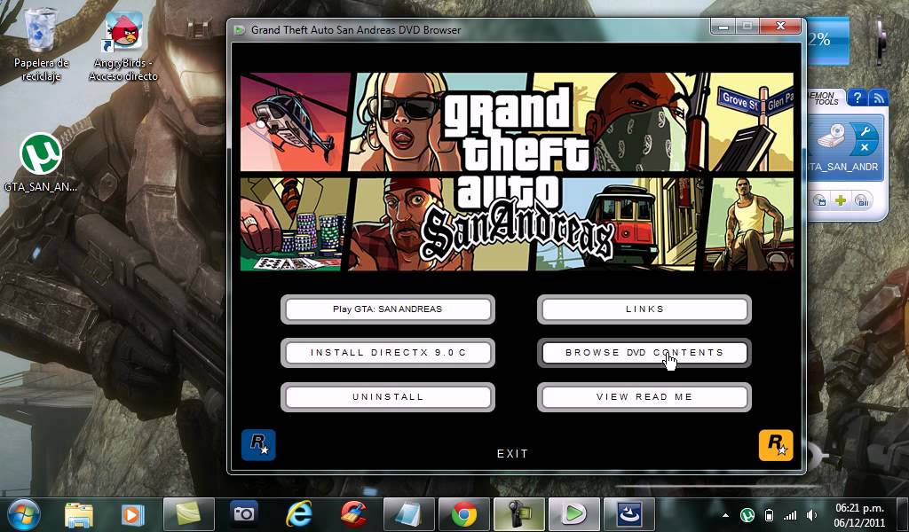The height and width of the screenshot is (532, 909).
Task: Click the Daemon Tools gadget RSS feed icon
Action: pos(879,98)
